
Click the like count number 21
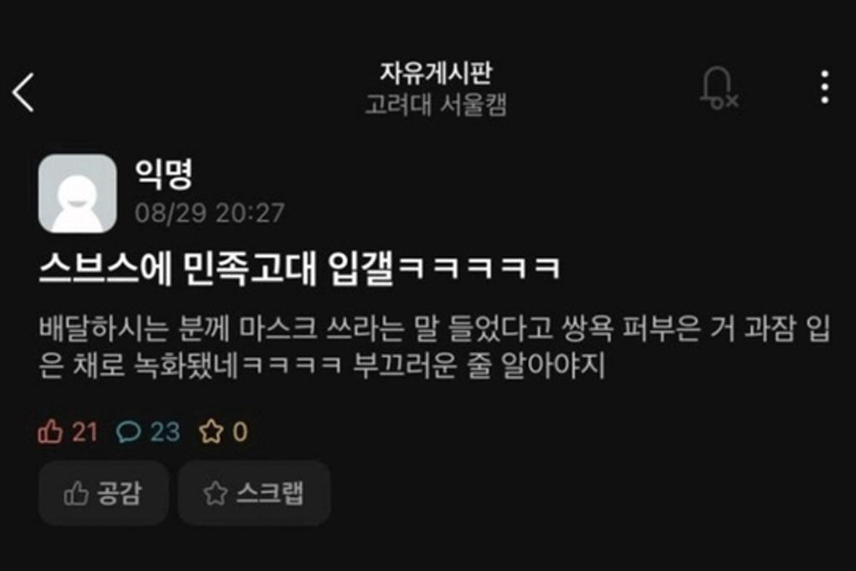84,432
